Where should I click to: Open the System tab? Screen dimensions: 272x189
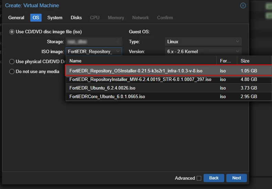(55, 17)
